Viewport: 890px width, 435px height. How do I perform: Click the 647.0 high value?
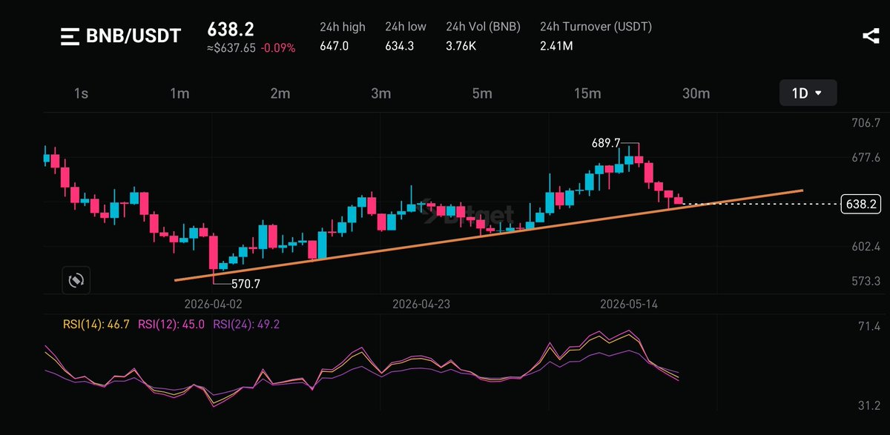point(334,46)
